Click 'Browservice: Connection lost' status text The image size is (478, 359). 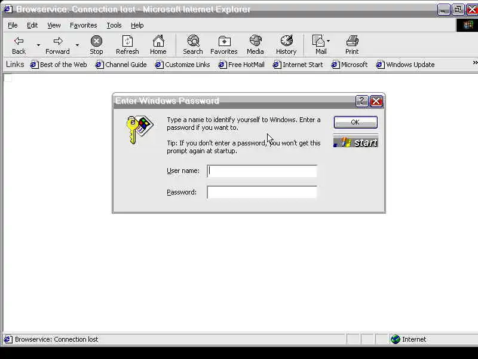(57, 339)
